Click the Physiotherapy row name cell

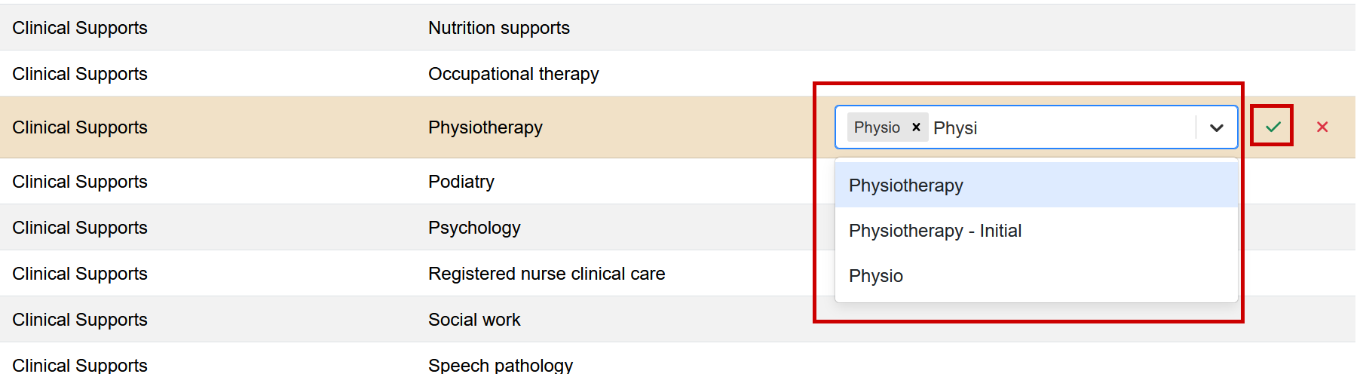pyautogui.click(x=485, y=127)
